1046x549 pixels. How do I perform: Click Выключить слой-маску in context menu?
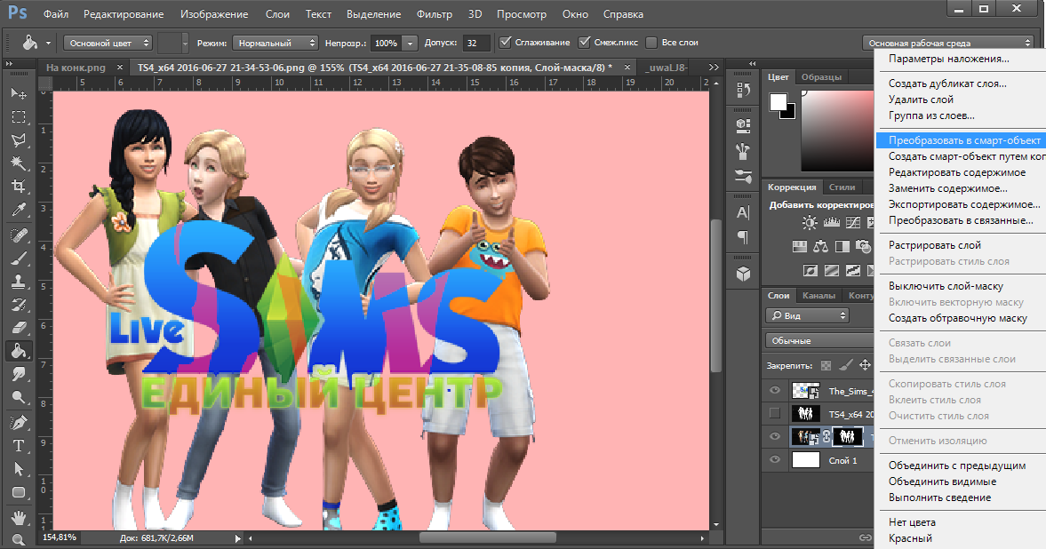click(x=946, y=285)
